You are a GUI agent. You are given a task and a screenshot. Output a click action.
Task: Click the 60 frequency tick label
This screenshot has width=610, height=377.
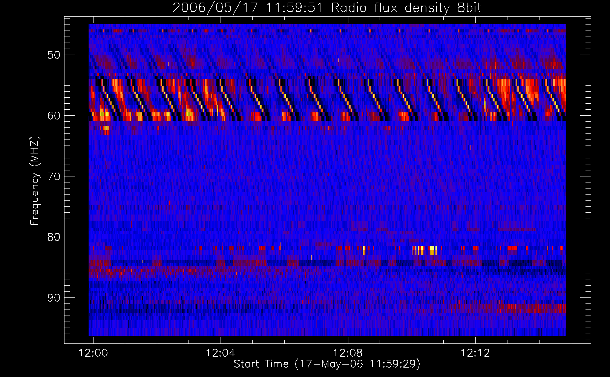54,116
